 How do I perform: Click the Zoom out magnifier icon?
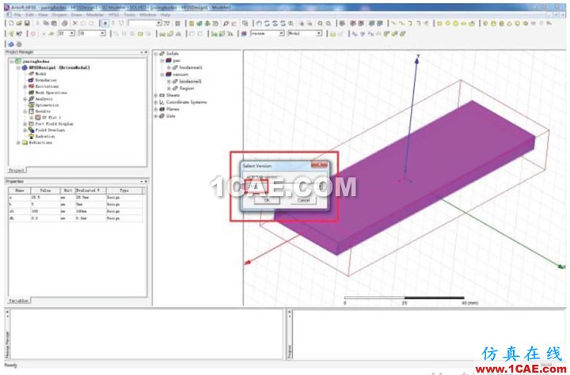point(328,23)
